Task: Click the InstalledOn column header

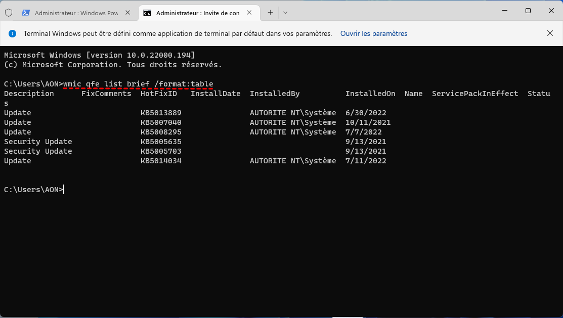Action: pos(370,94)
